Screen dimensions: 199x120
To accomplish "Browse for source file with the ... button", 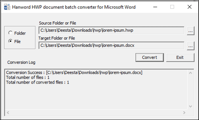I will [x=190, y=31].
